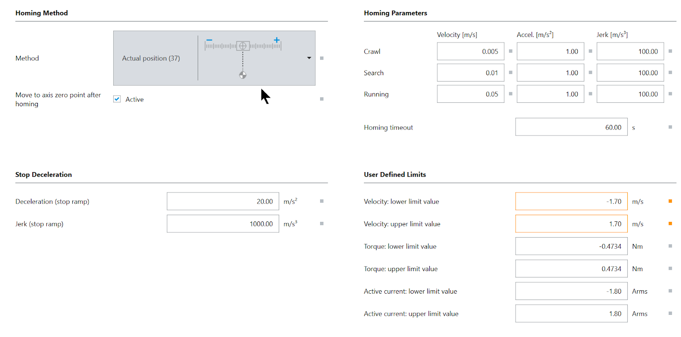Click the gray marker next to the Method dropdown
This screenshot has width=681, height=337.
pos(322,58)
